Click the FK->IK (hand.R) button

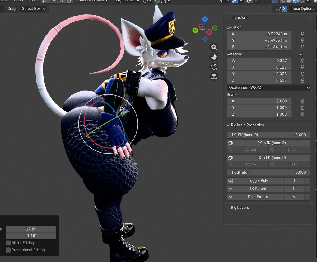pos(268,143)
